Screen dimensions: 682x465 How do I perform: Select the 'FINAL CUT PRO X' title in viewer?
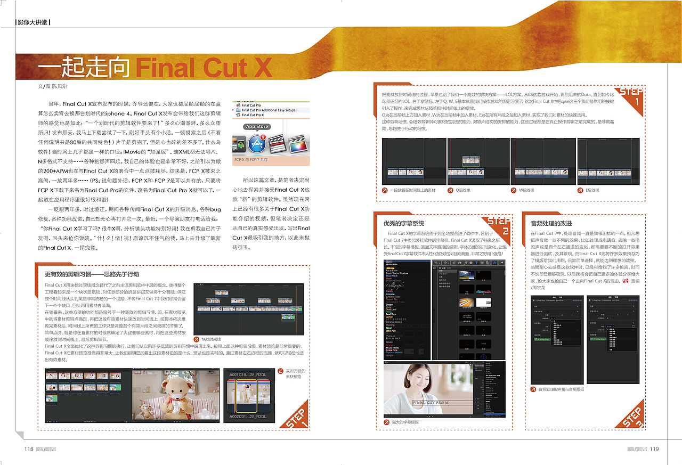coord(431,403)
